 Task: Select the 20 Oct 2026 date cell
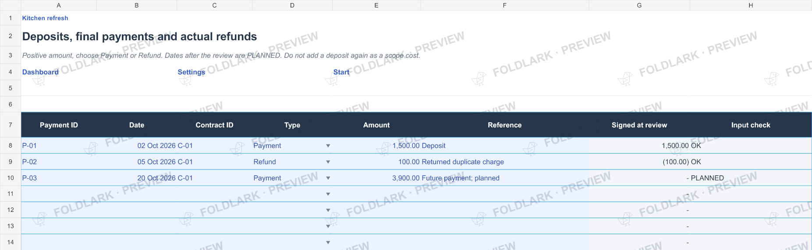click(137, 178)
